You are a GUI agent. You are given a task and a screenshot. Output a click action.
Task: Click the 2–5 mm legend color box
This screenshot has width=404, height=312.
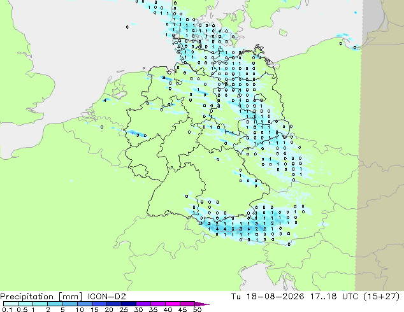[x=55, y=304]
